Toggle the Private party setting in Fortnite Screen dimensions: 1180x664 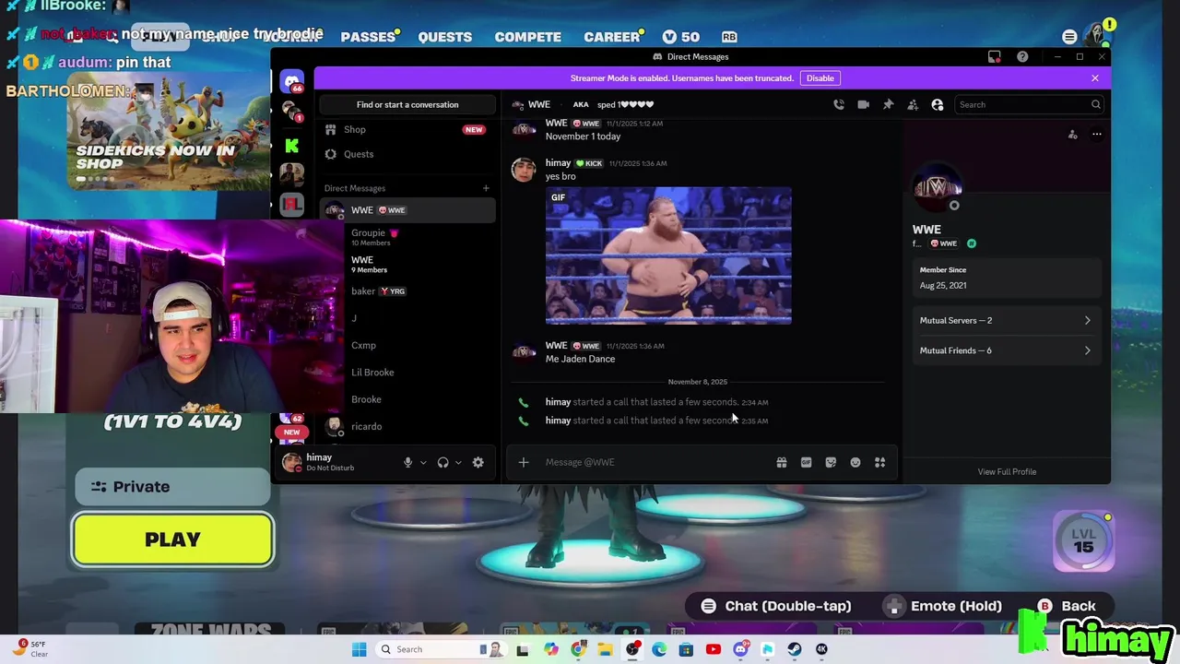pos(172,486)
